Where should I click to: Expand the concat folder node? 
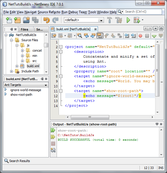coord(23,51)
